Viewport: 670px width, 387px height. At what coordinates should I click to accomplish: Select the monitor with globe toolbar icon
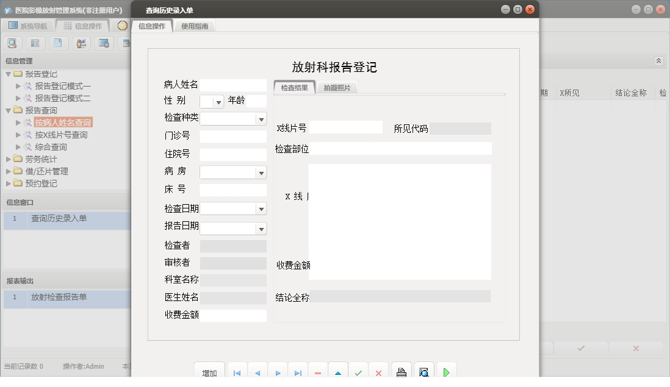point(103,43)
